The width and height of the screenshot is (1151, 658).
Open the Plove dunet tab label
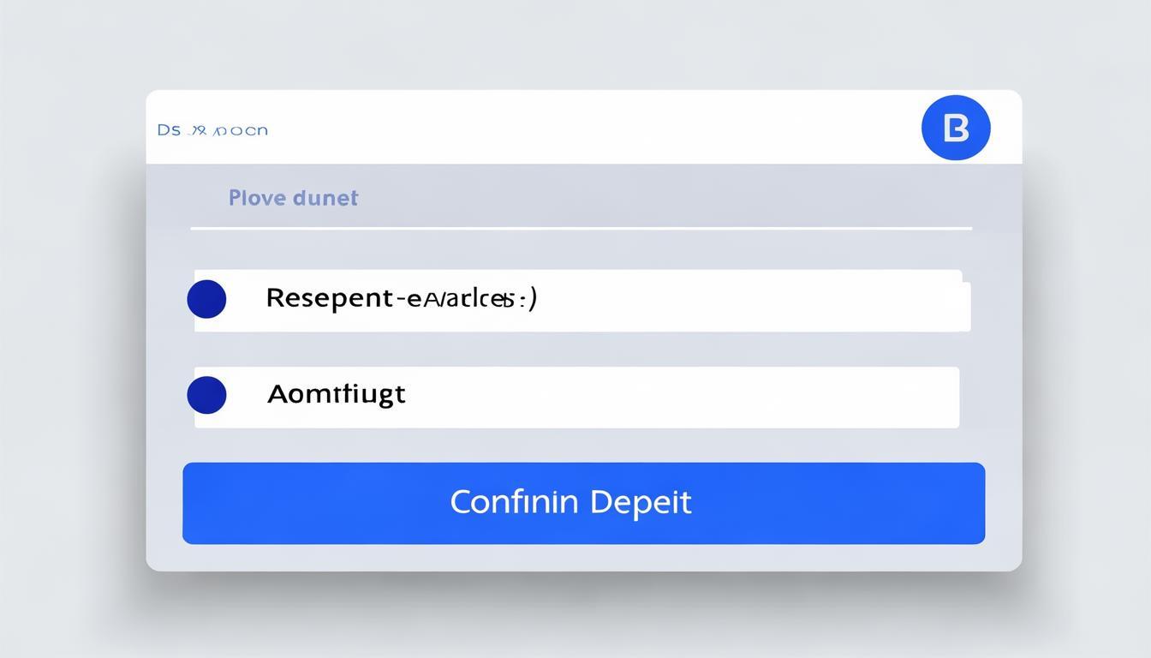click(293, 198)
